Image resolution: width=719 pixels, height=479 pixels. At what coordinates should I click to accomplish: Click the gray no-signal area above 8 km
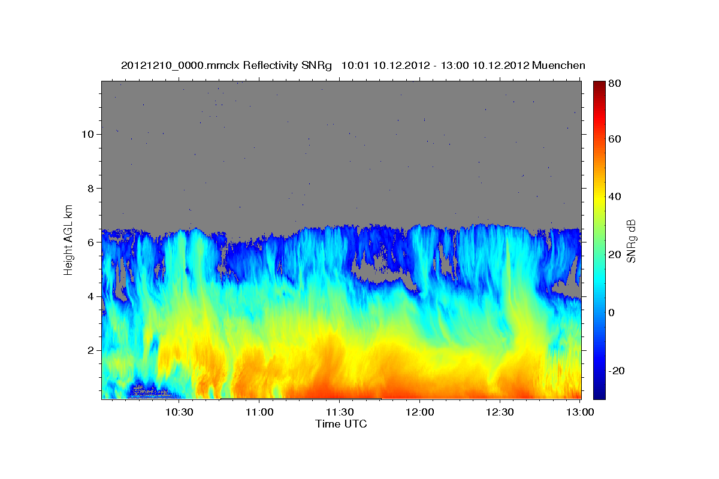(342, 135)
